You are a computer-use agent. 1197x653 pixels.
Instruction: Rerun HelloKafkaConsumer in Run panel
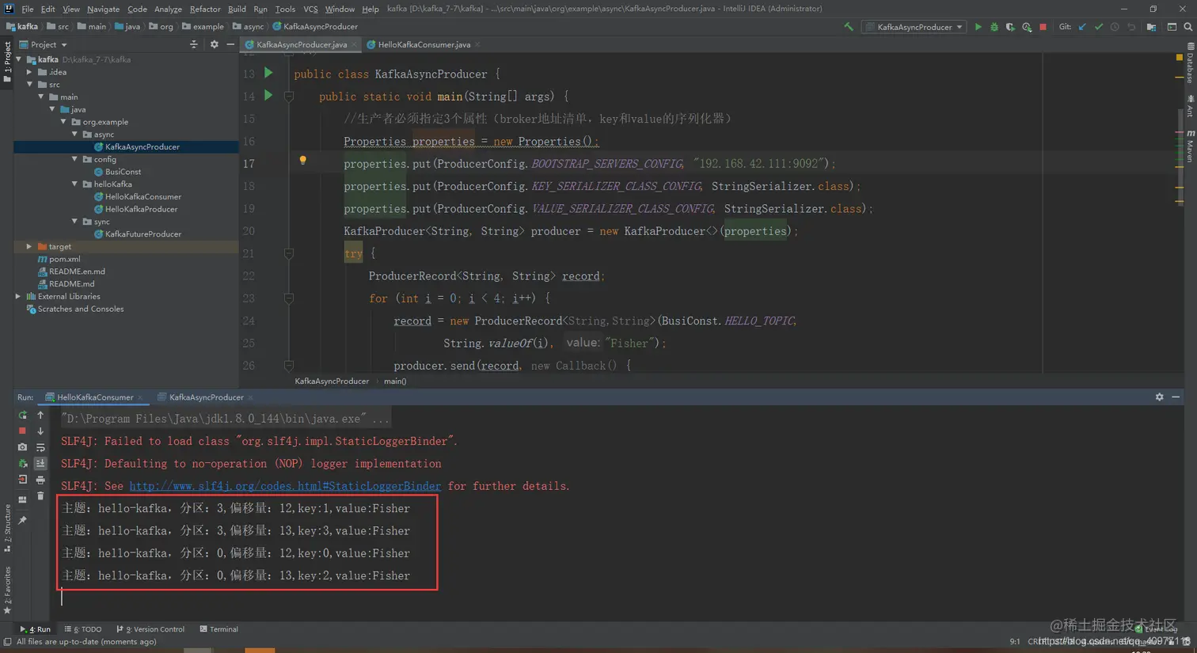tap(22, 415)
